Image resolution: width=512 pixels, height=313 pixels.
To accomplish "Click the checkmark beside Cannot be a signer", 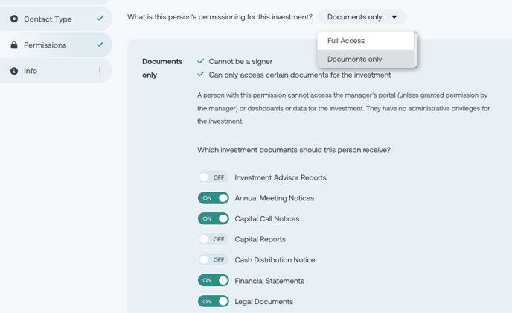I will point(200,61).
